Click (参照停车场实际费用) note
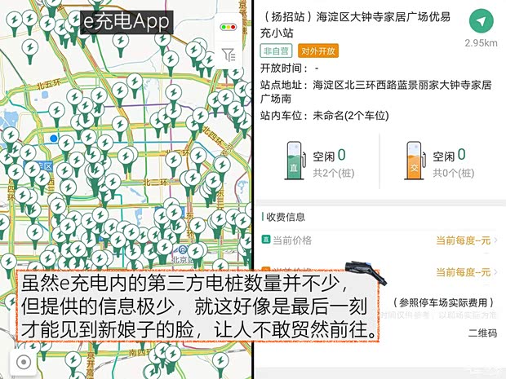The width and height of the screenshot is (506, 379). pos(443,302)
